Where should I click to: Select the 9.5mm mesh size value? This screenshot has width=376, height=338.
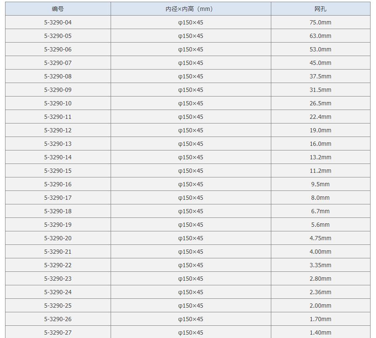[x=320, y=184]
